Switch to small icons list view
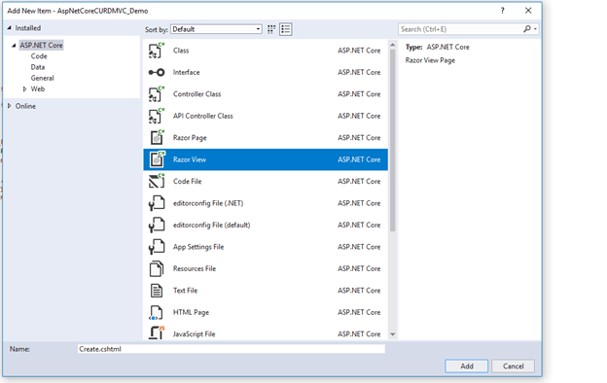Image resolution: width=607 pixels, height=383 pixels. pos(286,29)
